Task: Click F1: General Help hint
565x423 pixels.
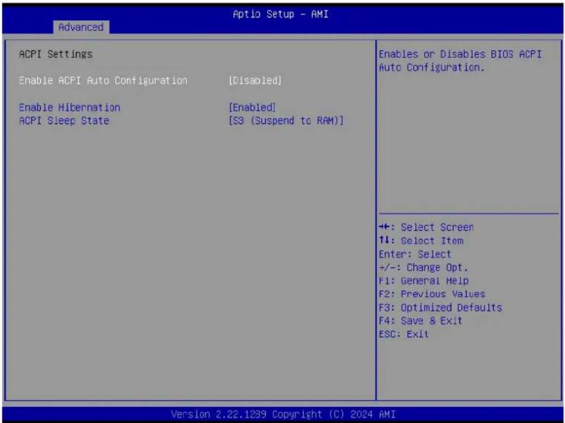Action: (424, 281)
